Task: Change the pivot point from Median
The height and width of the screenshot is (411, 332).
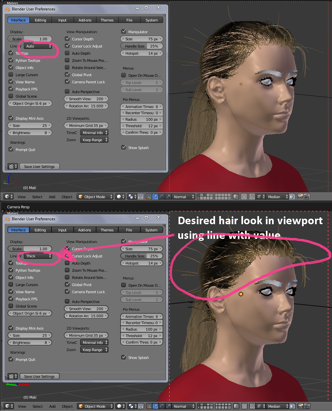Action: point(275,197)
